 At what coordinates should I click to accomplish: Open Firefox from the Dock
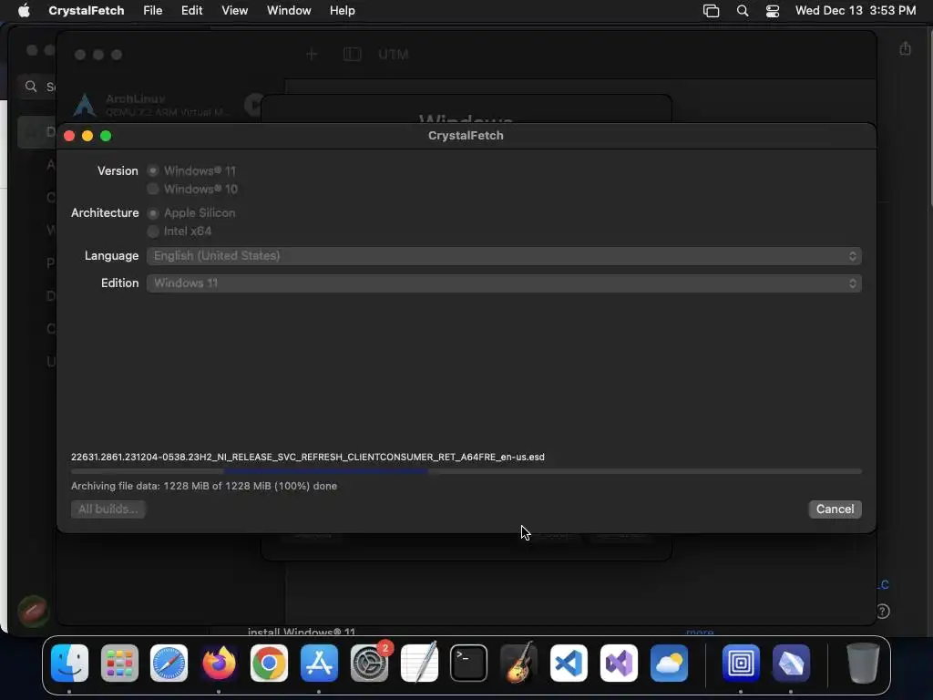pos(219,664)
